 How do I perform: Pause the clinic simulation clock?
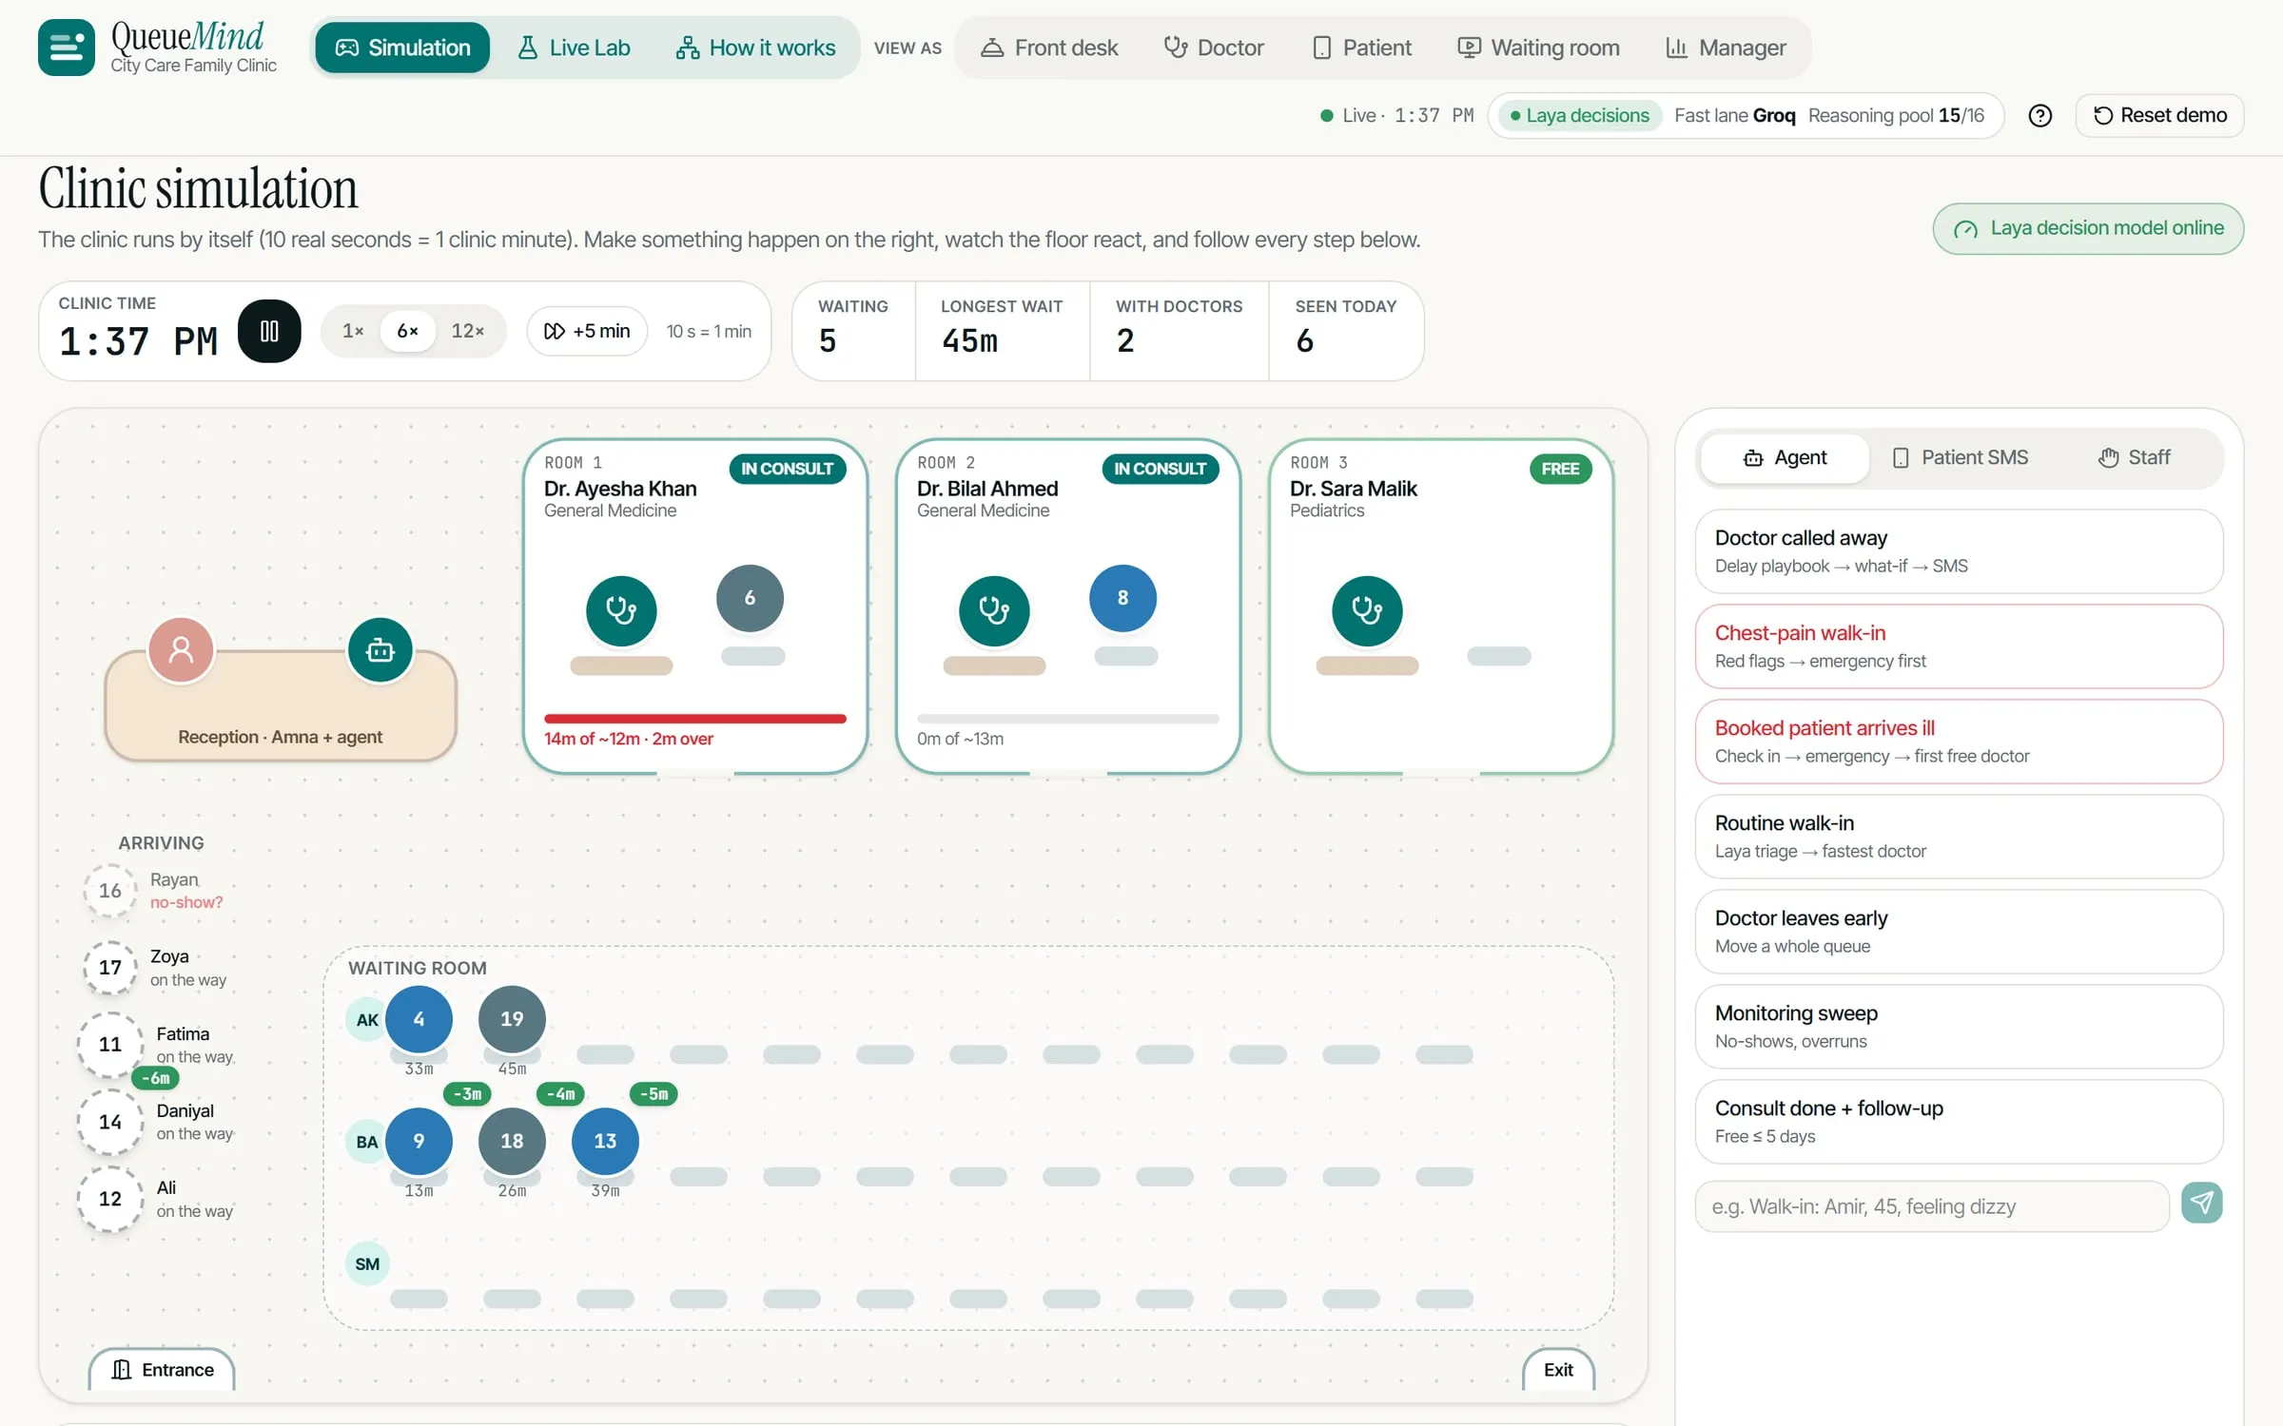click(269, 331)
